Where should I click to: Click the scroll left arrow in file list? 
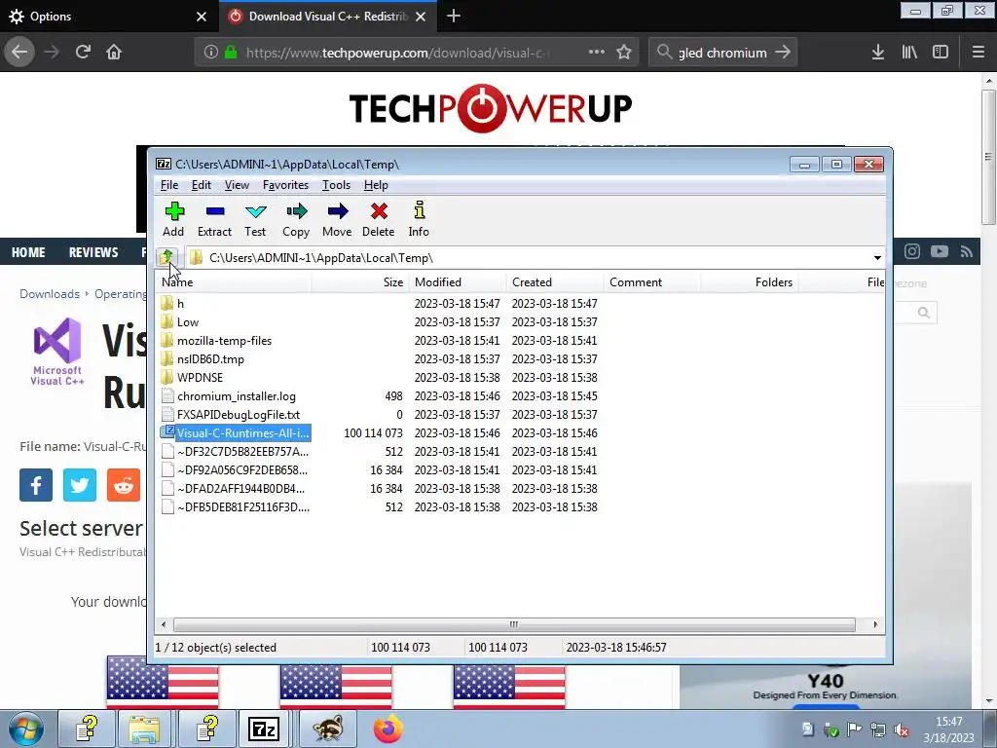pyautogui.click(x=164, y=624)
